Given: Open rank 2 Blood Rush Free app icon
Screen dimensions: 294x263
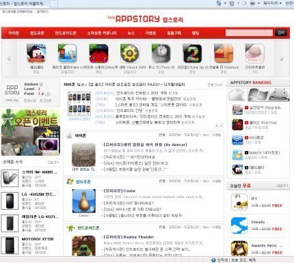Looking at the screenshot, I should pyautogui.click(x=237, y=125).
